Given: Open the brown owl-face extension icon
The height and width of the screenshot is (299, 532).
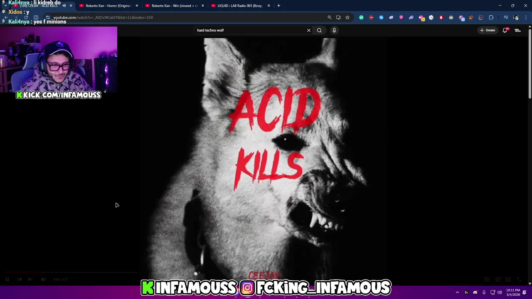Looking at the screenshot, I should point(451,17).
